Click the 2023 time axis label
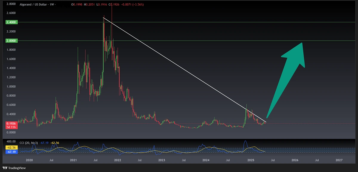Image resolution: width=358 pixels, height=172 pixels. (x=162, y=160)
